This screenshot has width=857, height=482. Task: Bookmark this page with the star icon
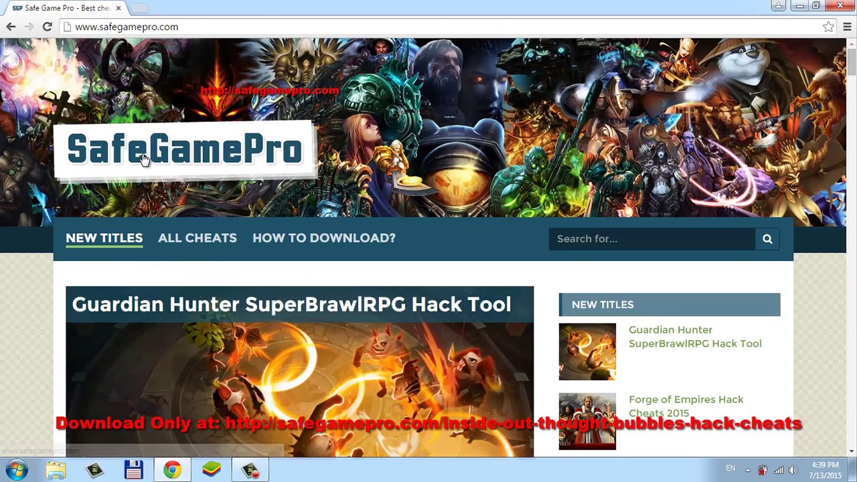click(828, 27)
